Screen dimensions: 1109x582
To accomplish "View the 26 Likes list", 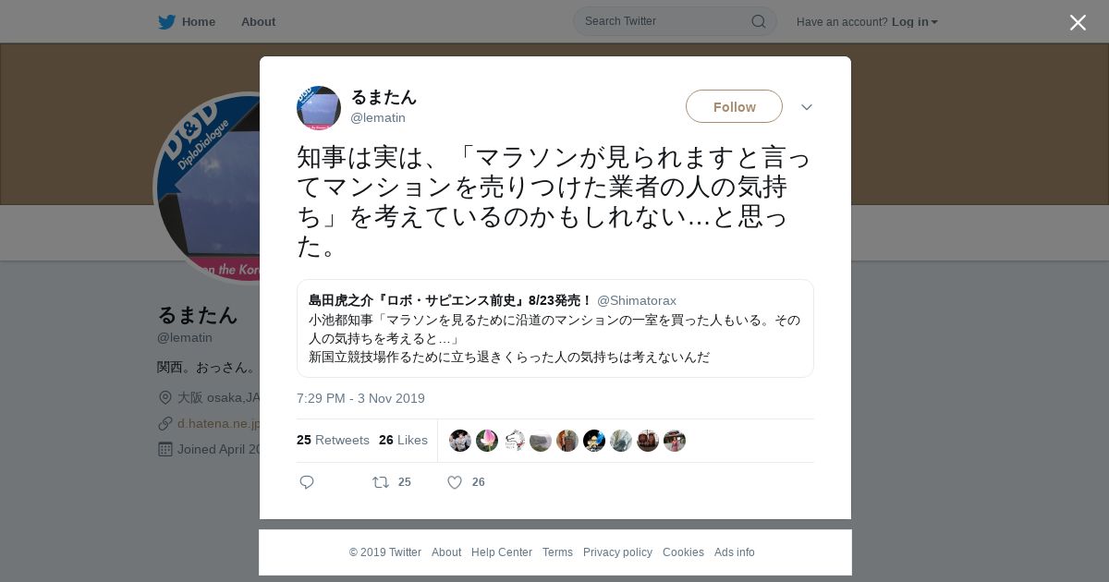I will pos(403,440).
